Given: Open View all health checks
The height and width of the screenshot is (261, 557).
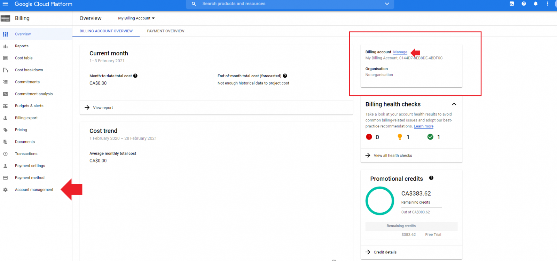Looking at the screenshot, I should click(393, 156).
